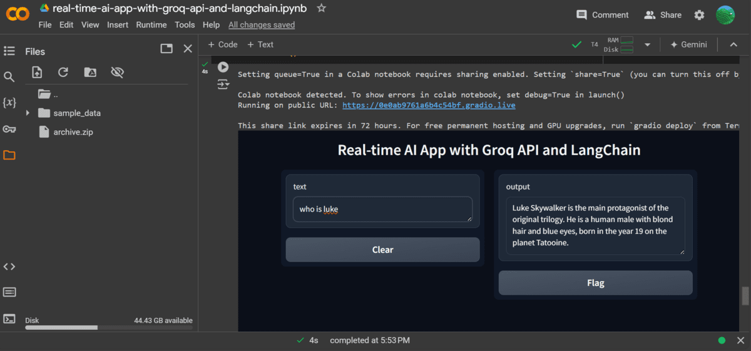Open the Terminal icon in sidebar
This screenshot has height=351, width=751.
[x=9, y=318]
